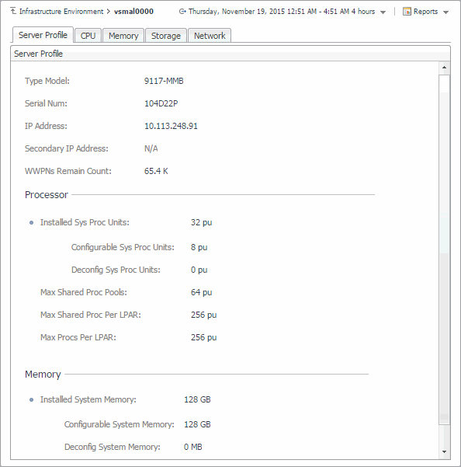Click the Processor section heading
The image size is (461, 467).
pyautogui.click(x=47, y=195)
